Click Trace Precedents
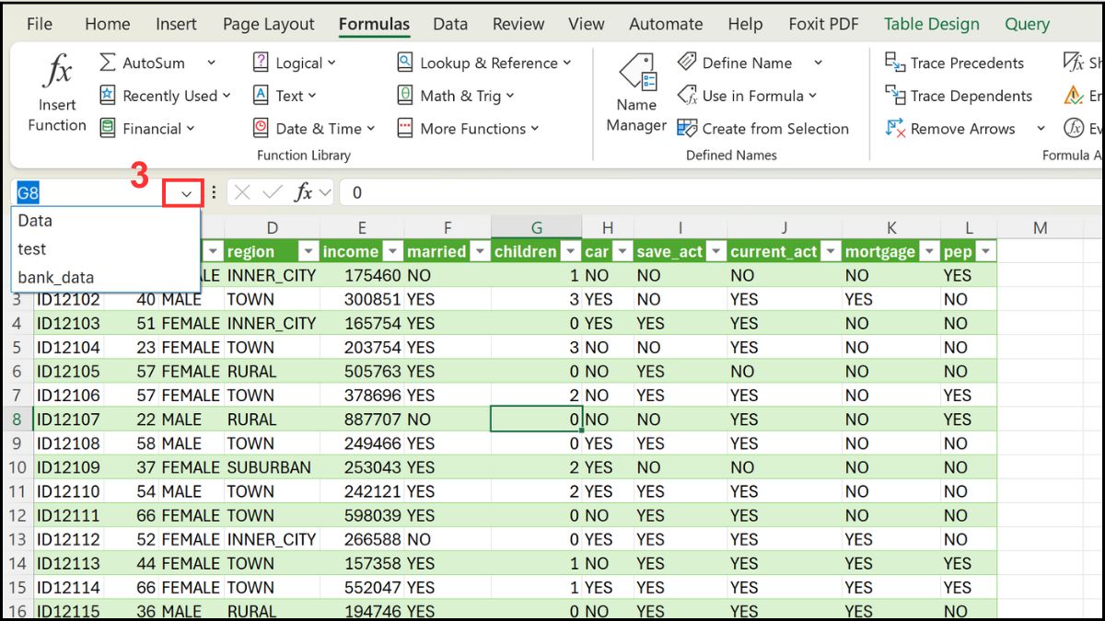Viewport: 1105px width, 621px height. coord(958,63)
